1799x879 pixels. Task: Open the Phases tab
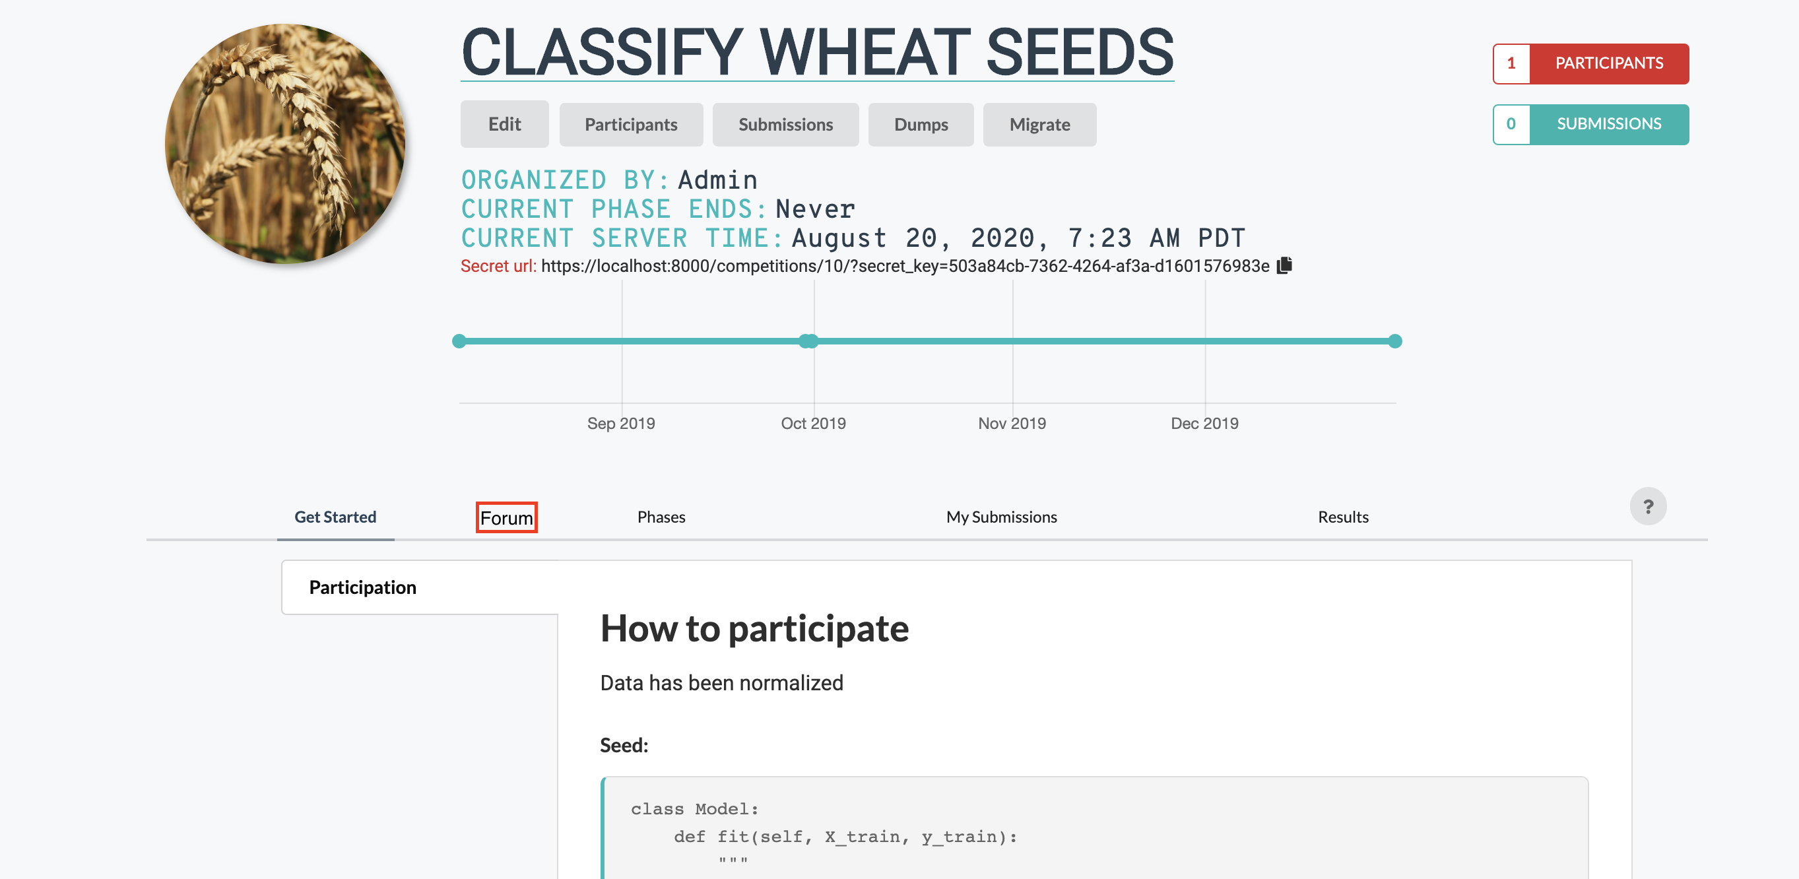coord(661,517)
